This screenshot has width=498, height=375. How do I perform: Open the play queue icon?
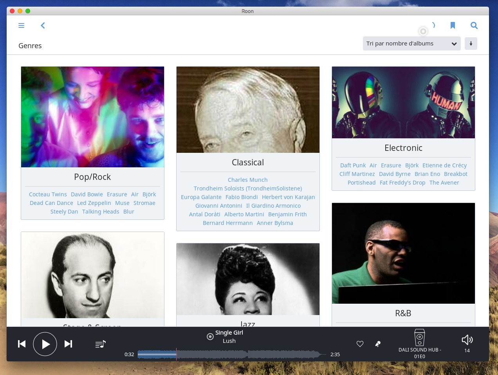[101, 344]
